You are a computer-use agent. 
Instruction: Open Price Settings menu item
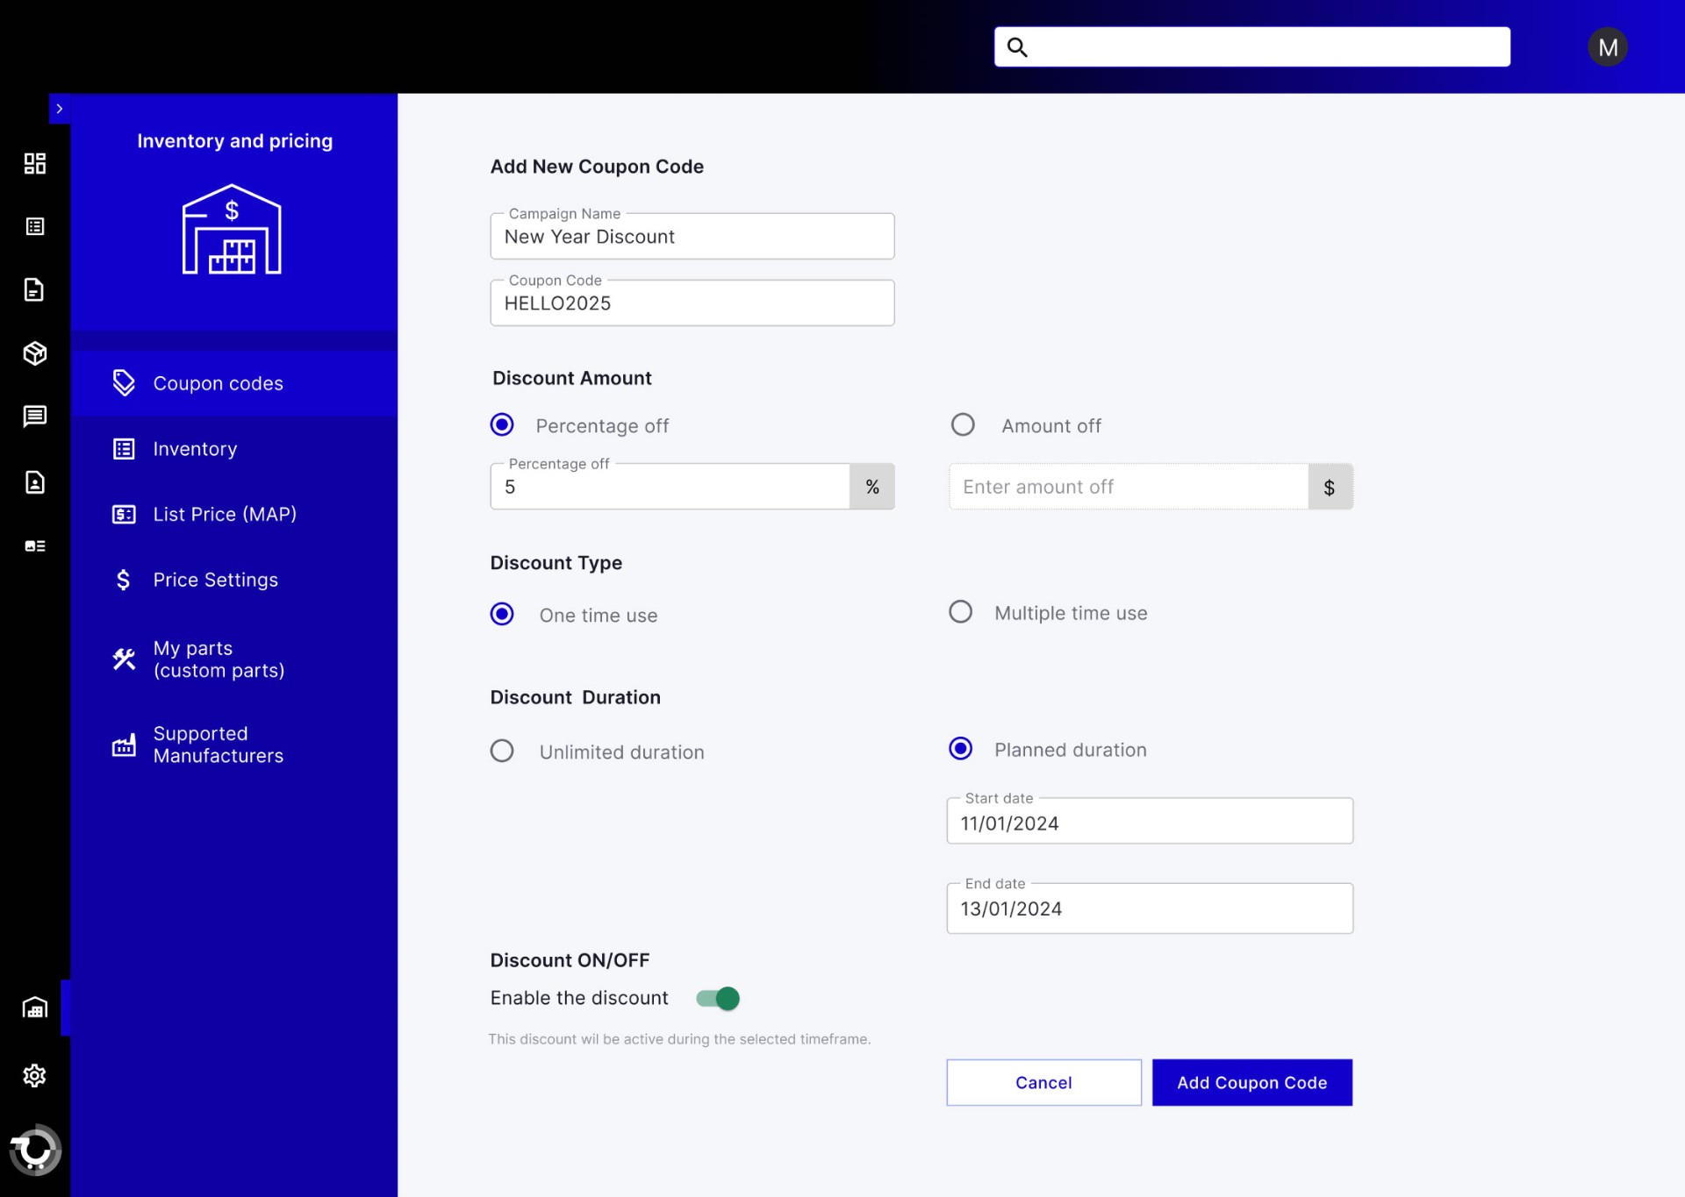234,580
